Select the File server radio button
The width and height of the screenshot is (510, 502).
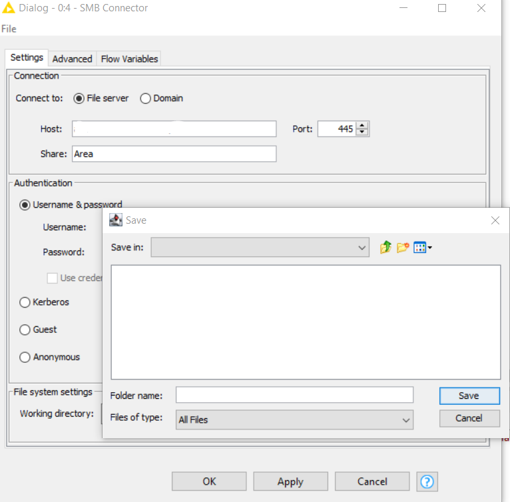[x=79, y=99]
